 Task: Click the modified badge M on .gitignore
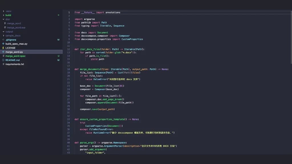(58, 40)
